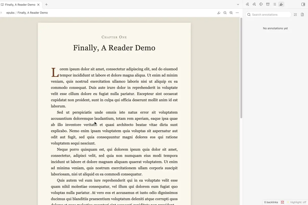Open the archive box panel icon
The image size is (308, 205).
pos(268,4)
